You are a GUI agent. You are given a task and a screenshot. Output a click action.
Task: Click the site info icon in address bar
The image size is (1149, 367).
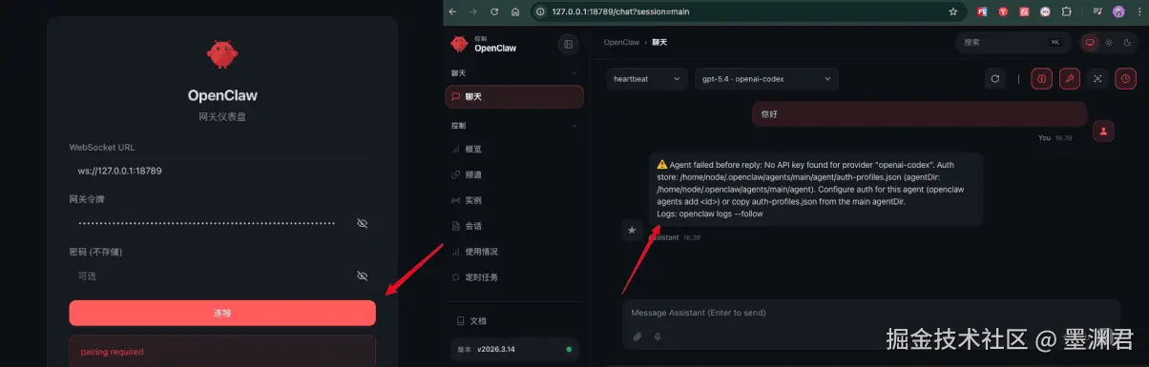(x=540, y=11)
